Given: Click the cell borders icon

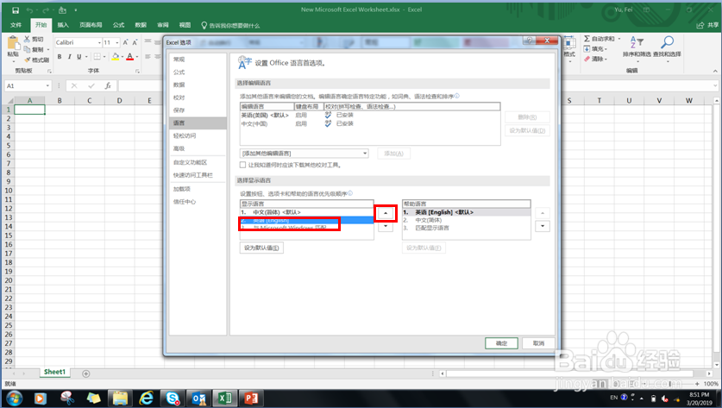Looking at the screenshot, I should 97,57.
